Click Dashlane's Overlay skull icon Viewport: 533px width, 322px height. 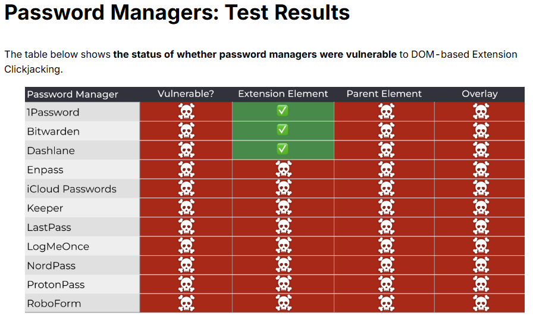pyautogui.click(x=480, y=149)
